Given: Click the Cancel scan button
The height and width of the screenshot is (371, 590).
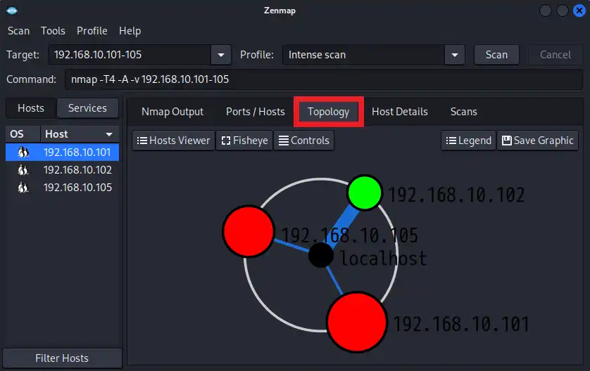Looking at the screenshot, I should pos(556,55).
